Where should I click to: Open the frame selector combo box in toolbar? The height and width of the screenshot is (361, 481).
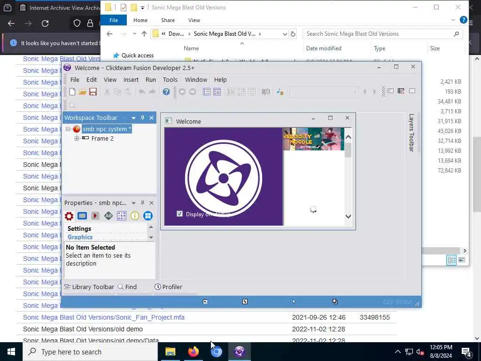click(x=324, y=92)
